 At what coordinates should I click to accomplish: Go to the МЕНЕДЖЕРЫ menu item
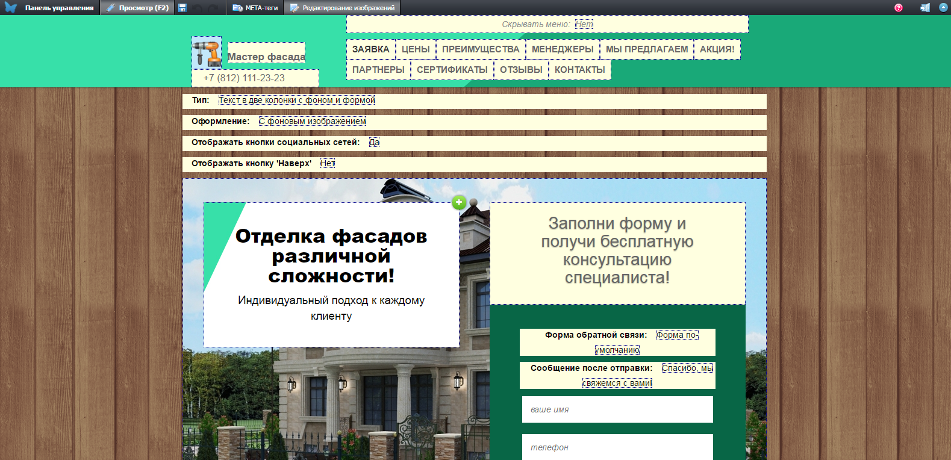[563, 49]
